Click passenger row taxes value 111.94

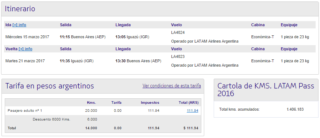click(x=154, y=111)
